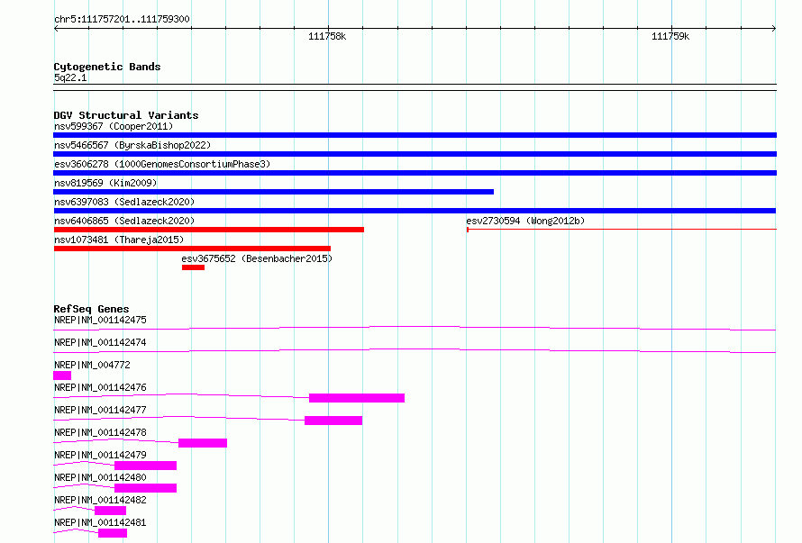This screenshot has width=802, height=543.
Task: Open the nsv1073481 (Thareja2015) label
Action: (x=119, y=240)
